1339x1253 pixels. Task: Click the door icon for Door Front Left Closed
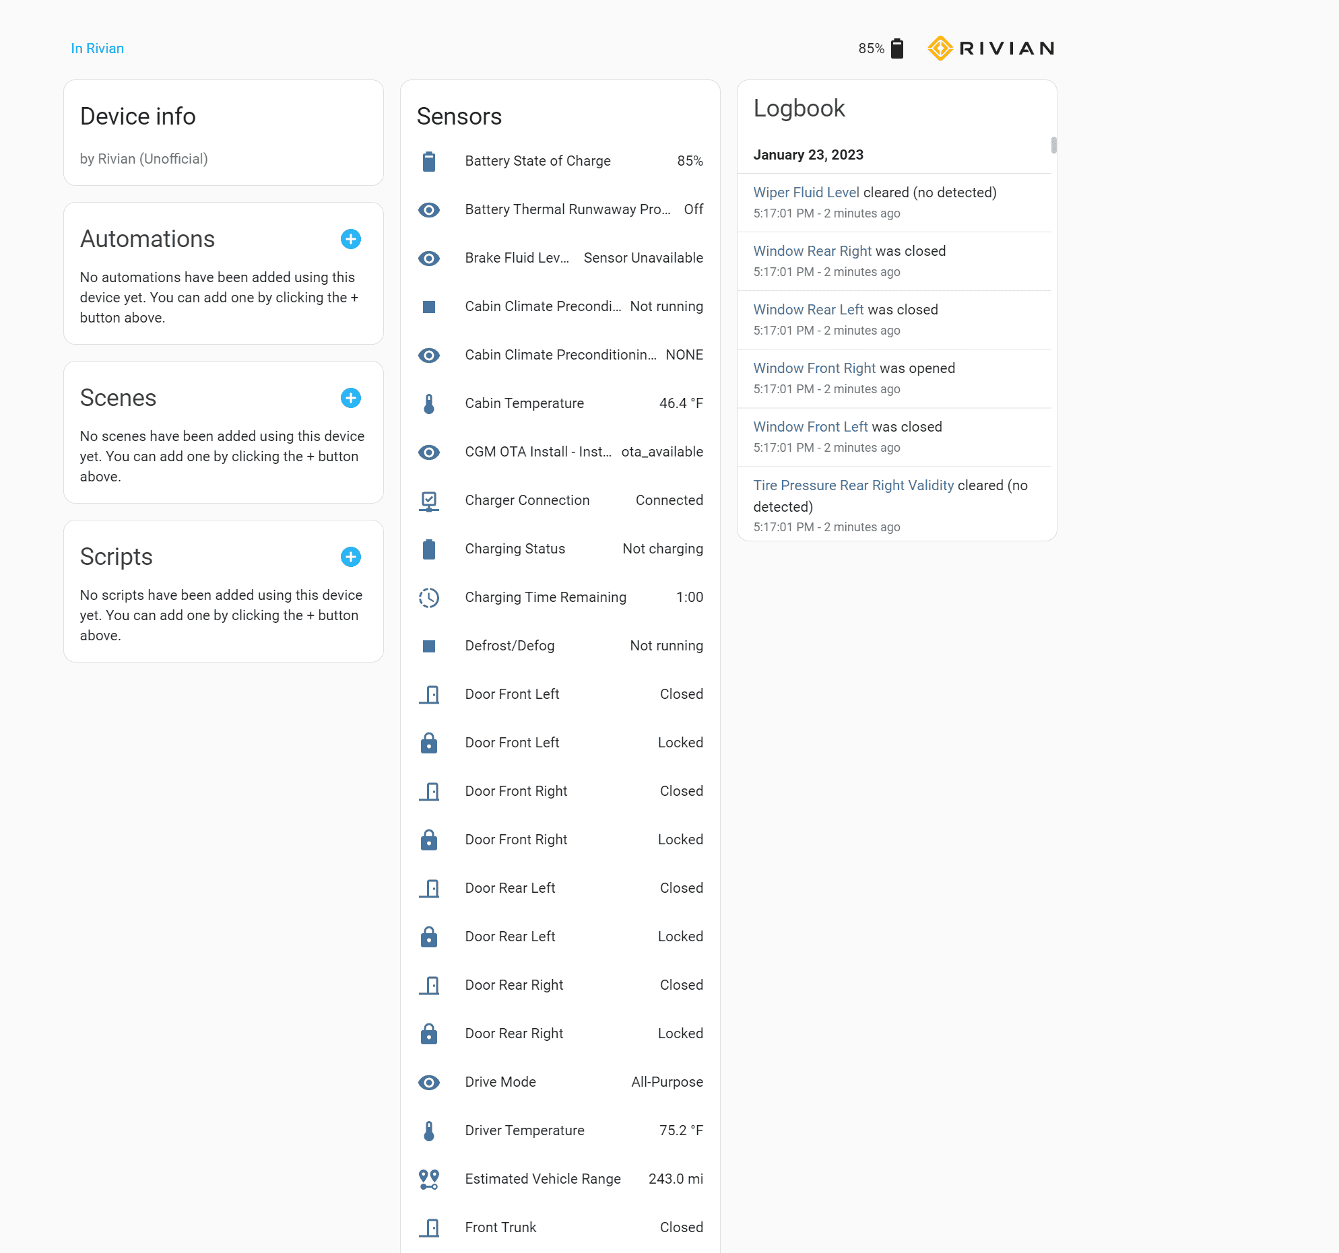(x=429, y=695)
